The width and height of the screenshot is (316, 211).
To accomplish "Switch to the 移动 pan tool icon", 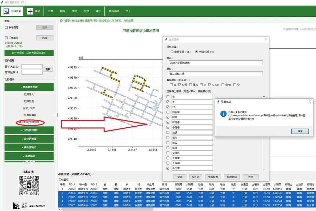I will 30,11.
